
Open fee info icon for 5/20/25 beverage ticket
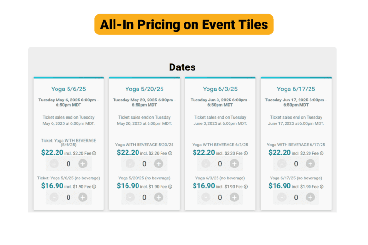[170, 153]
